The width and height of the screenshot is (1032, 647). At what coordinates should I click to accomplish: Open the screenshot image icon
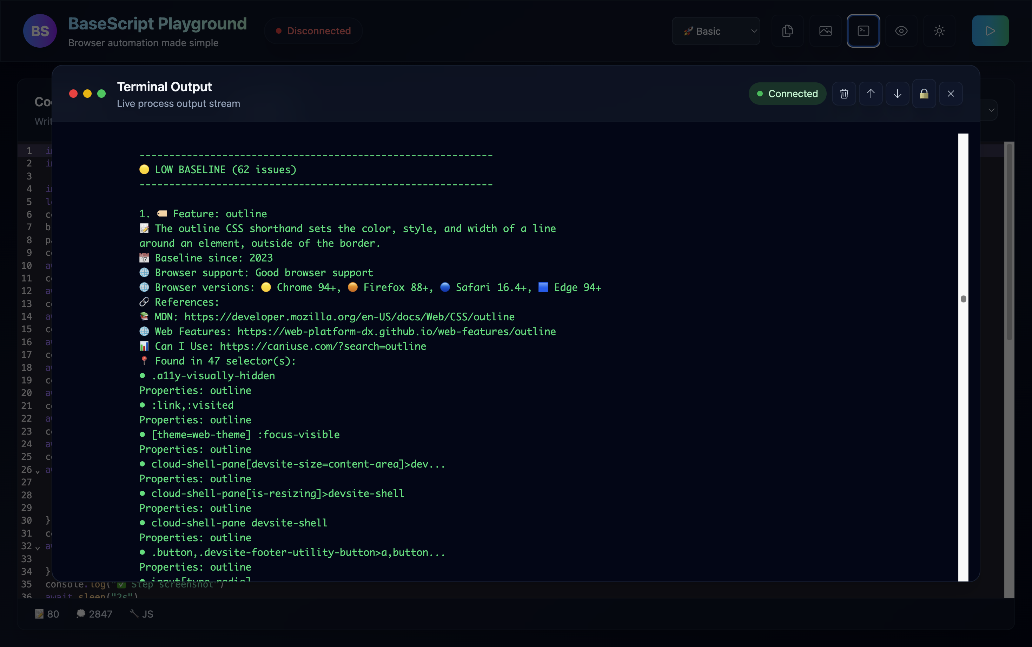coord(826,31)
